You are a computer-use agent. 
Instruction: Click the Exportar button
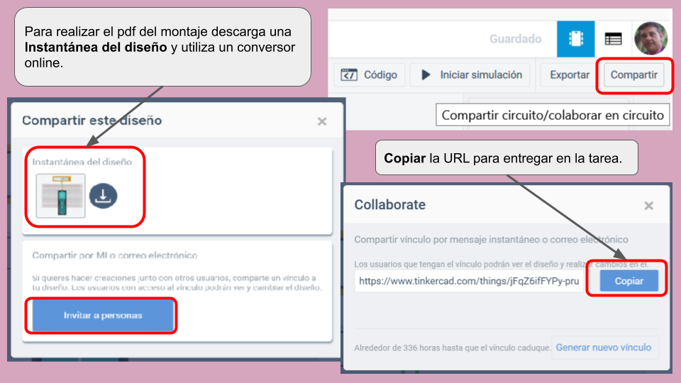coord(570,74)
